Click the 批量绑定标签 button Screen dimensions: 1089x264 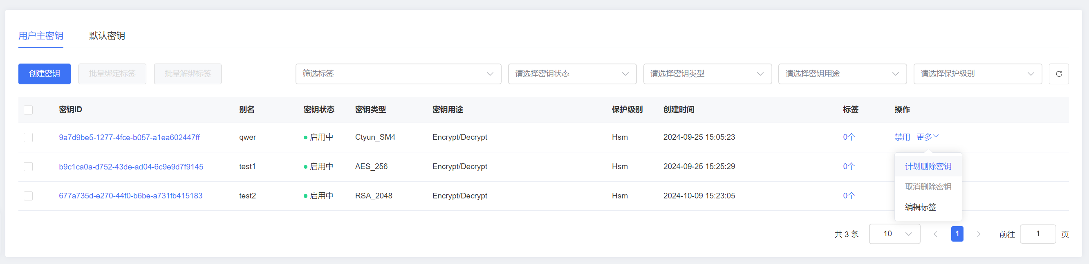pos(112,74)
